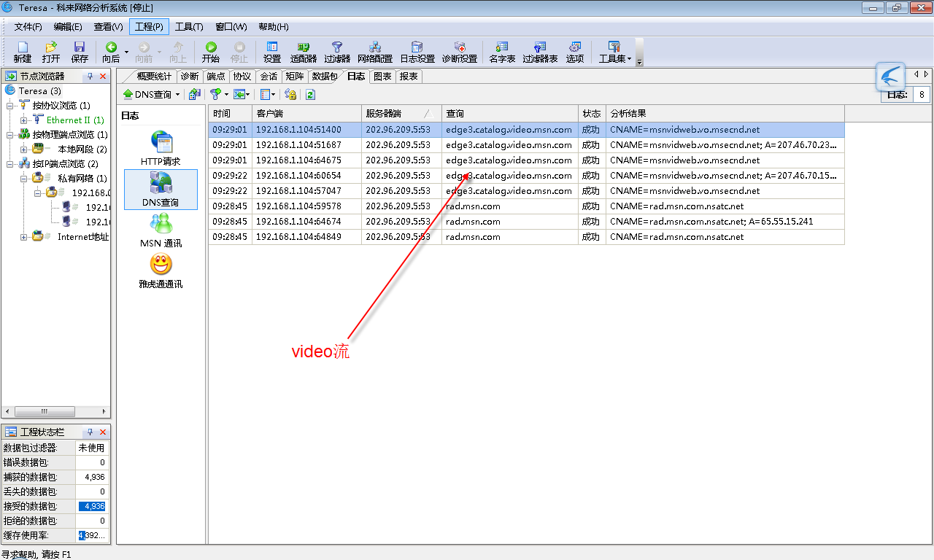This screenshot has width=934, height=560.
Task: Click the 名字表 toolbar button
Action: (x=501, y=51)
